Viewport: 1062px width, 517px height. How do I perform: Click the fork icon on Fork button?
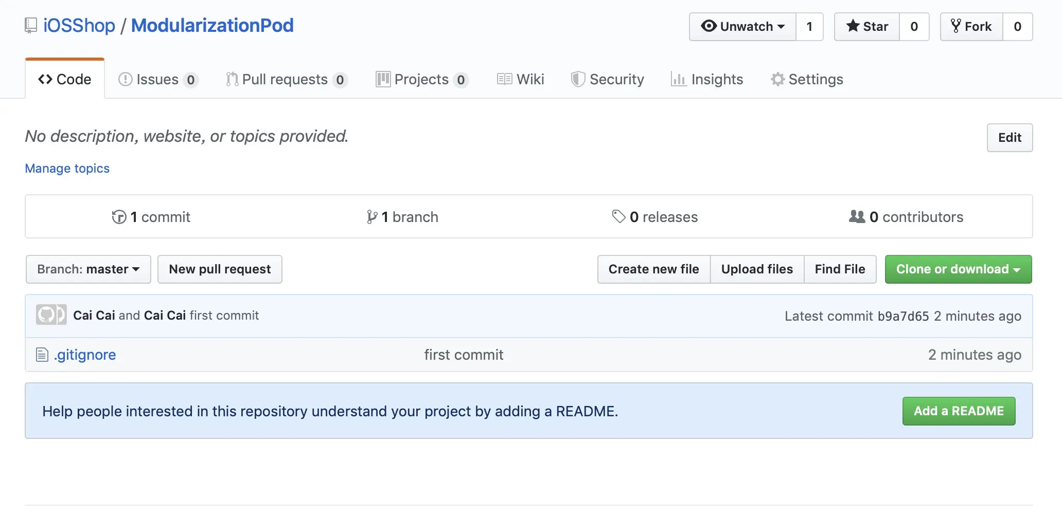pyautogui.click(x=955, y=26)
